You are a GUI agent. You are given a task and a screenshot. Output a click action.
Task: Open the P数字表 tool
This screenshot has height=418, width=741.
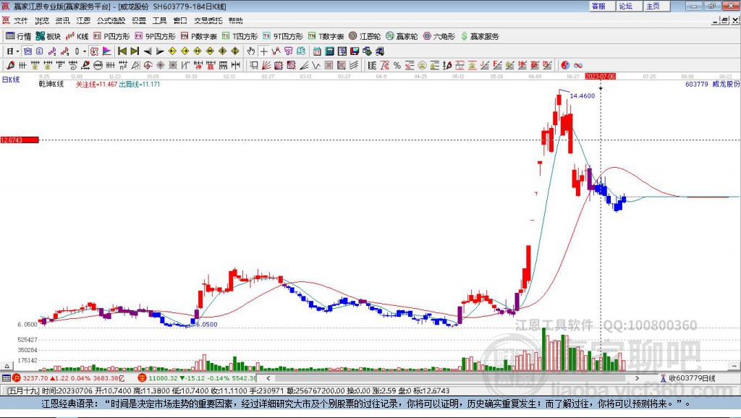(x=198, y=36)
